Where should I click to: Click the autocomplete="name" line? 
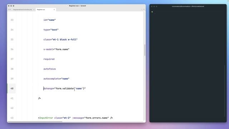[56, 79]
